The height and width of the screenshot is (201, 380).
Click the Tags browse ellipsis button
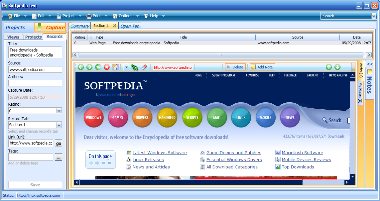(x=59, y=157)
